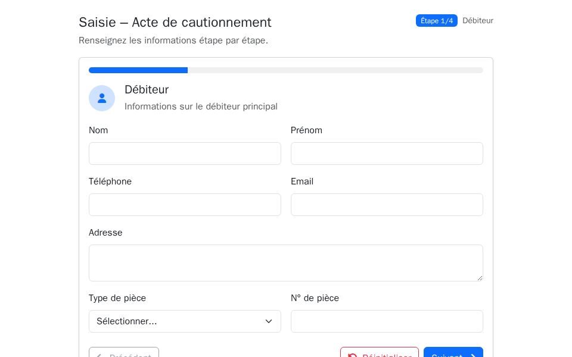
Task: Click the blue debtor person icon
Action: (x=102, y=98)
